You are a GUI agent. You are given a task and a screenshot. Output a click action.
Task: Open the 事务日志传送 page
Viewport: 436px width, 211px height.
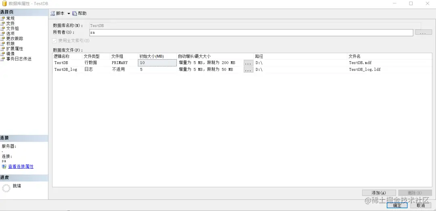(19, 59)
